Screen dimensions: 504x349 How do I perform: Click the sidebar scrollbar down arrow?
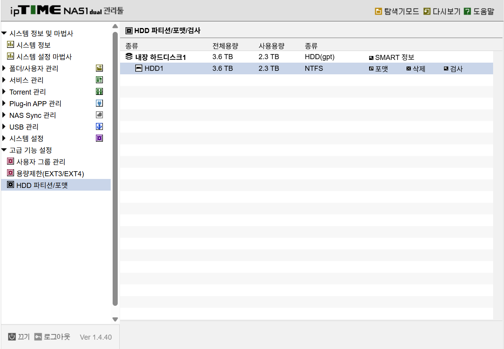pos(115,319)
